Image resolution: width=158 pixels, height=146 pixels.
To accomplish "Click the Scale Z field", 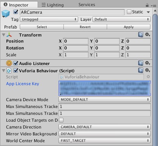I will pos(138,55).
